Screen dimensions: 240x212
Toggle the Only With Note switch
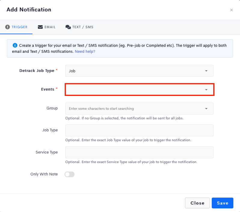[x=69, y=174]
